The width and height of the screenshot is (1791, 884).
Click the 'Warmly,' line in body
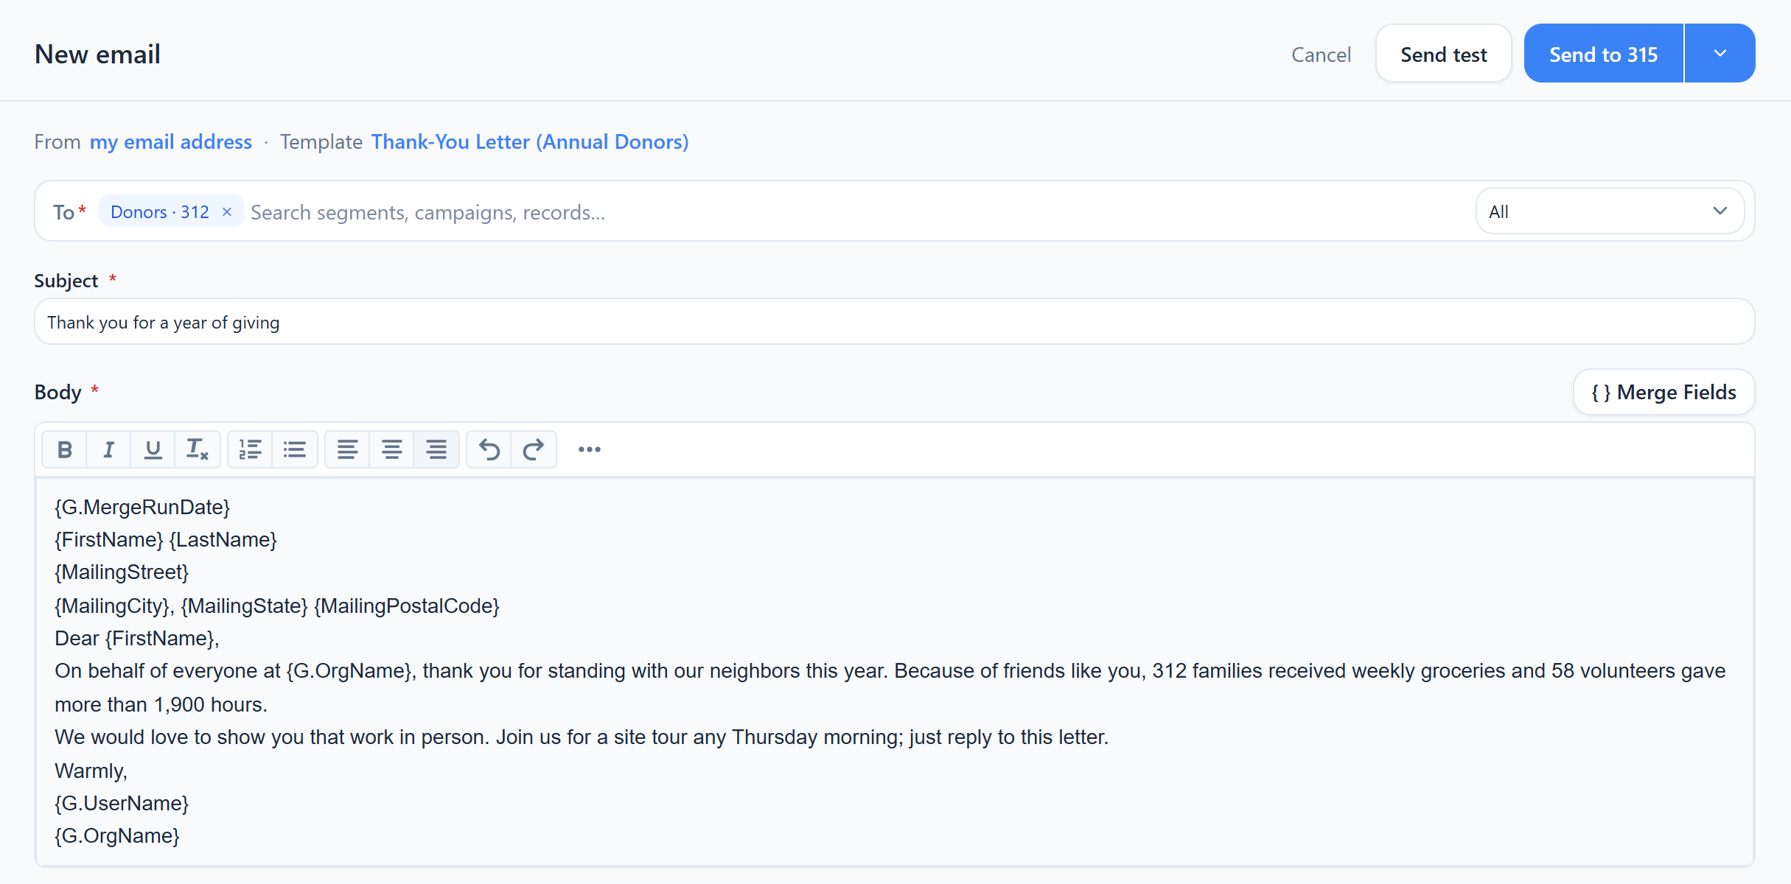click(91, 771)
